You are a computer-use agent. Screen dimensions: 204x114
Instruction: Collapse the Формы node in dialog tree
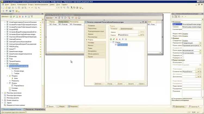[x=111, y=42]
